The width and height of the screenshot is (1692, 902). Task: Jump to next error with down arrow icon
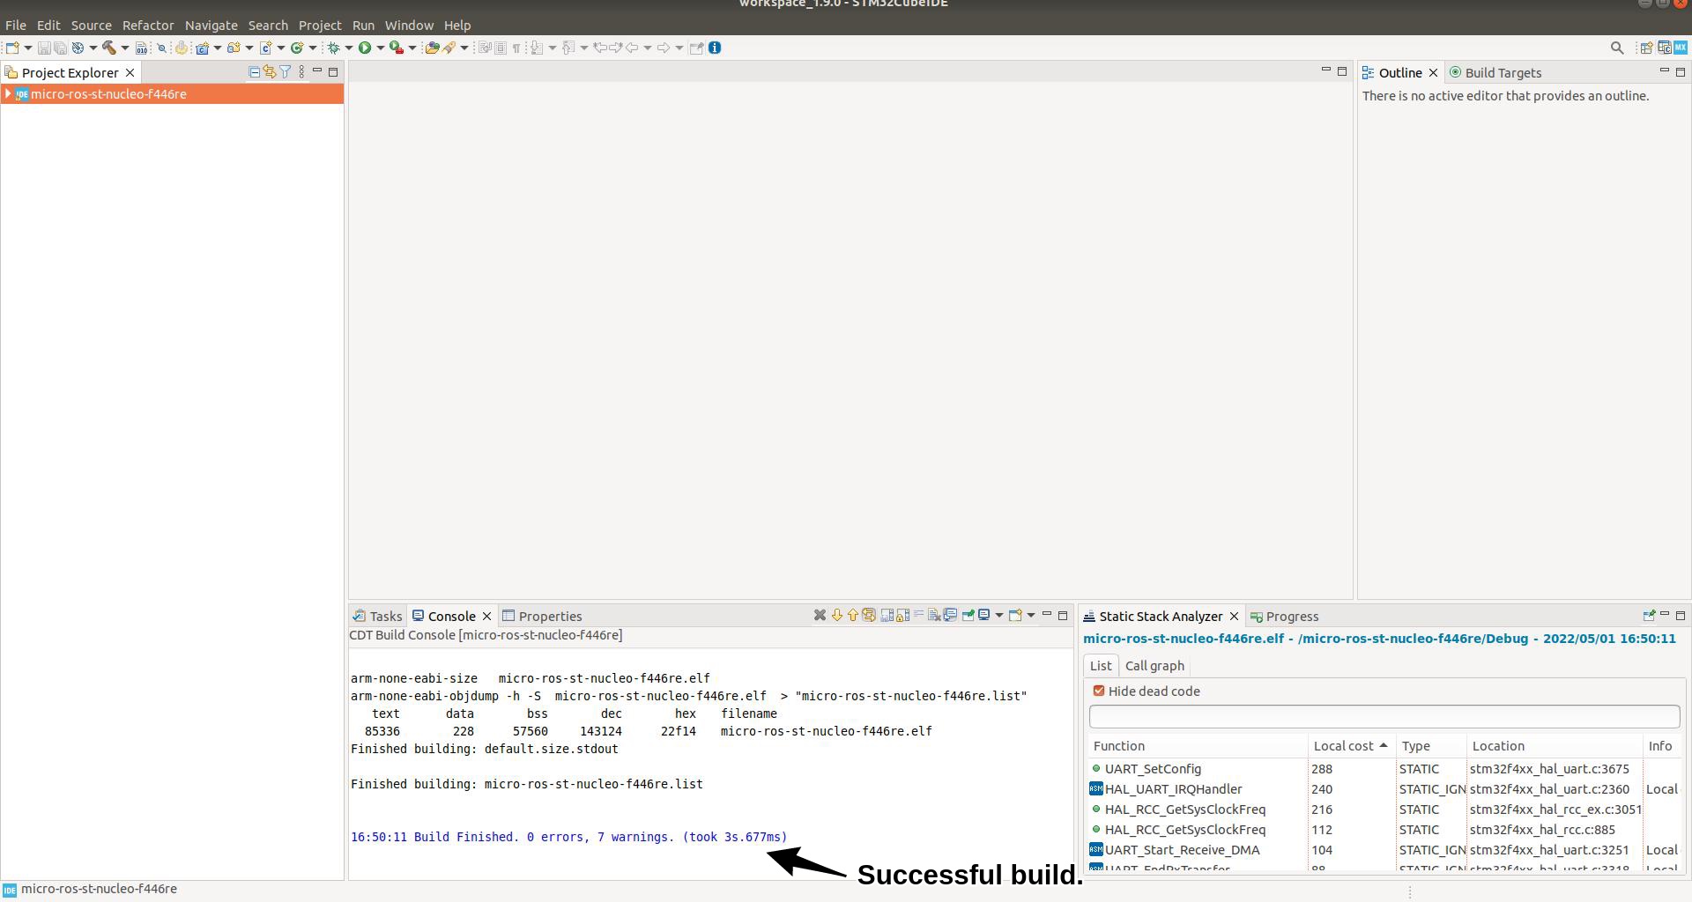pyautogui.click(x=837, y=616)
